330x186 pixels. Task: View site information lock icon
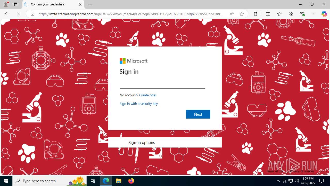32,14
